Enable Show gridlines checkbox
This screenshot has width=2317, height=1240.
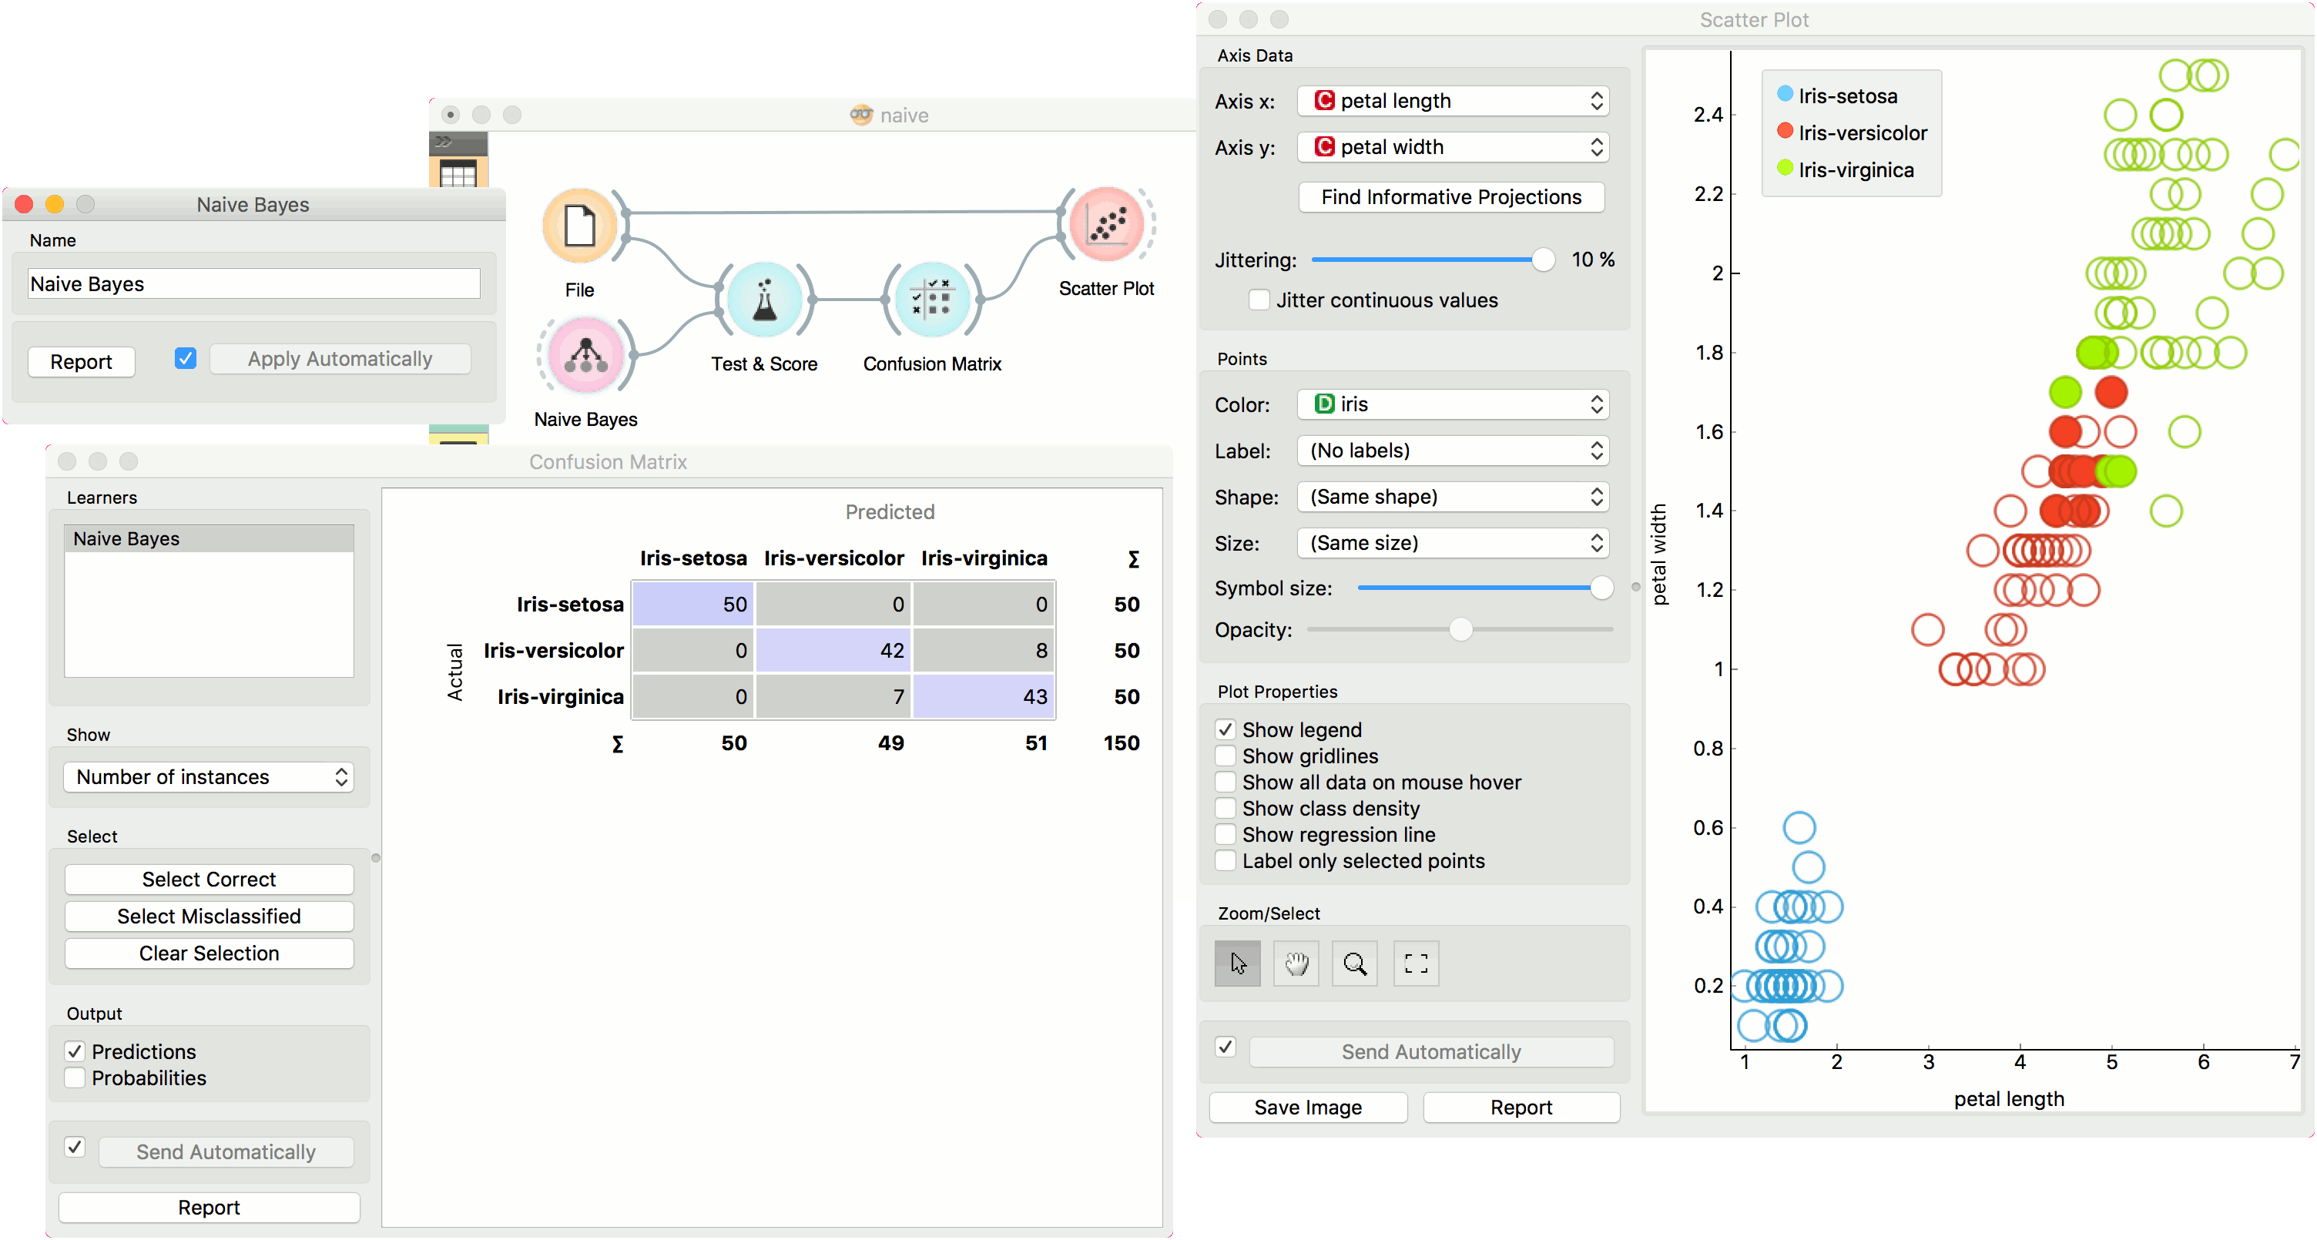(x=1225, y=756)
